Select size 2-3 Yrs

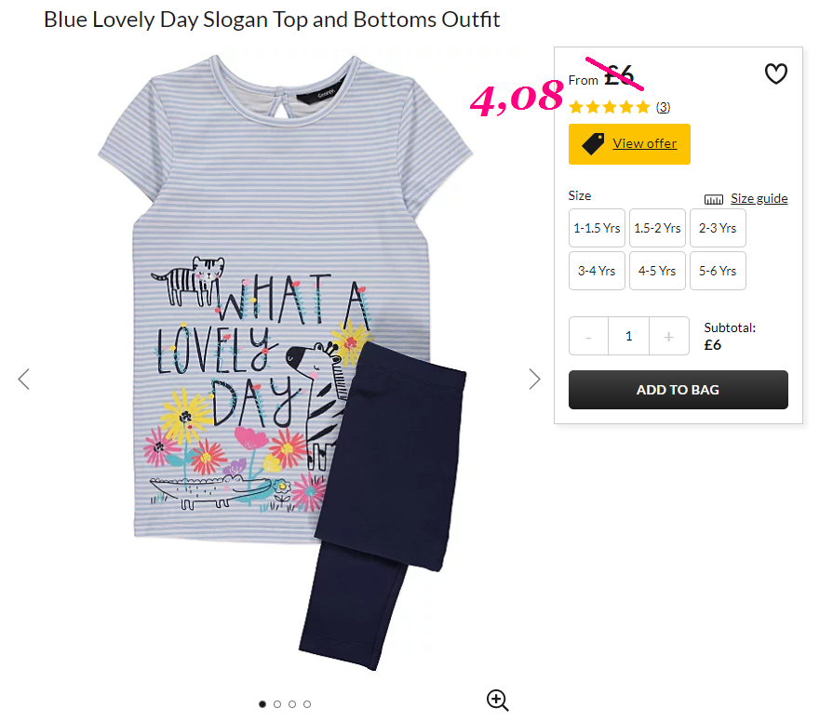tap(718, 228)
